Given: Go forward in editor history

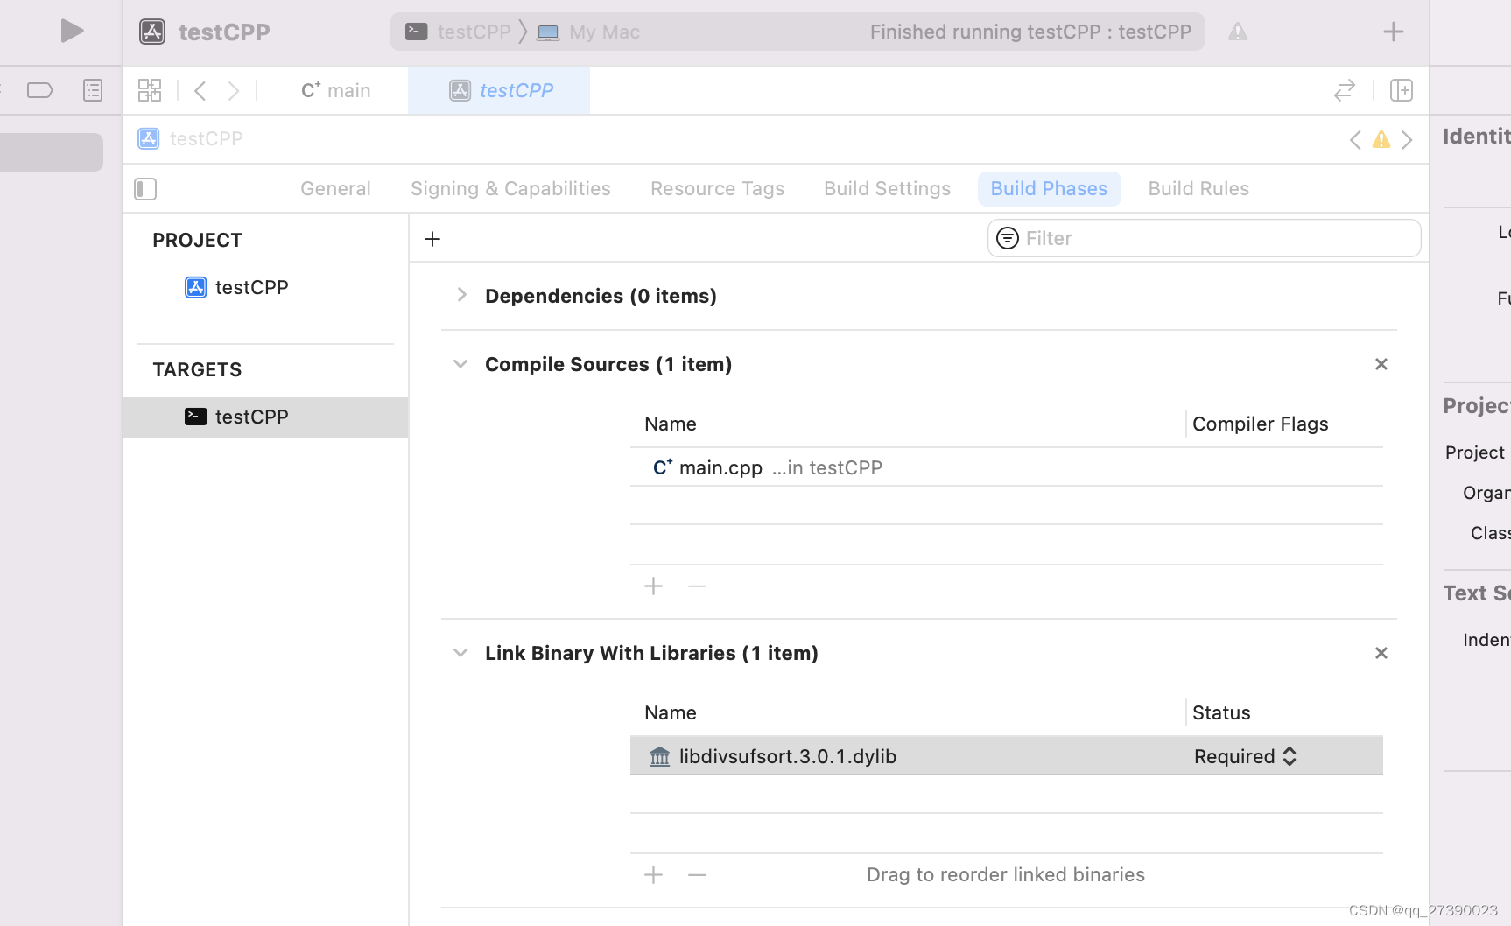Looking at the screenshot, I should pos(233,90).
